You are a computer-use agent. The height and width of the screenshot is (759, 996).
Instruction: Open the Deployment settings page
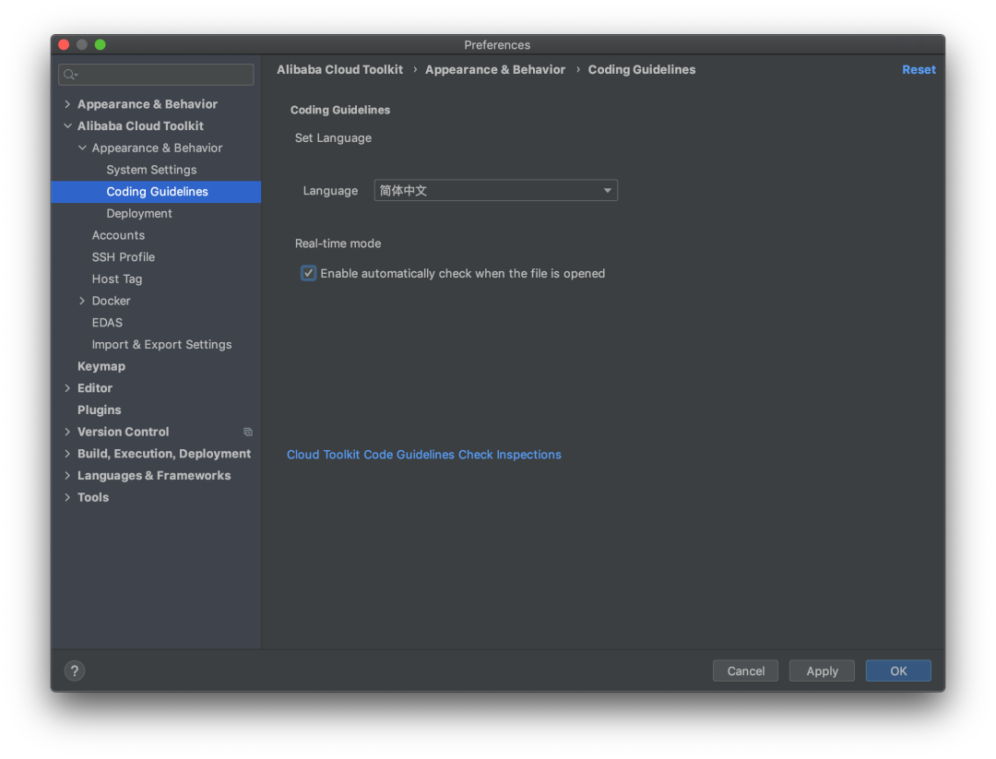139,213
